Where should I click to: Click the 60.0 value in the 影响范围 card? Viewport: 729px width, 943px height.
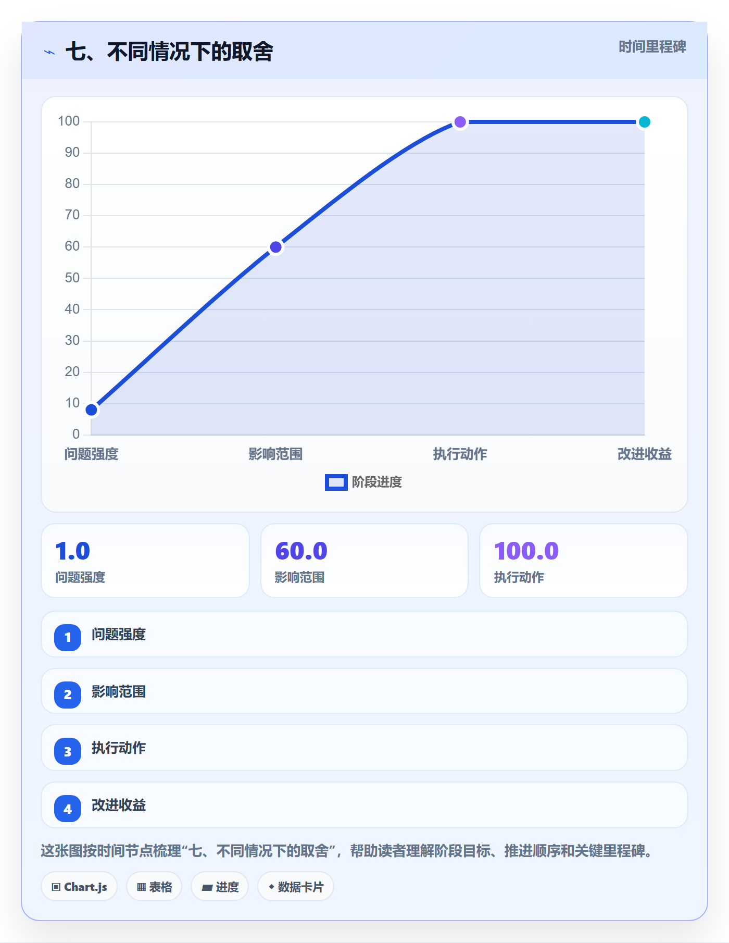pos(301,551)
